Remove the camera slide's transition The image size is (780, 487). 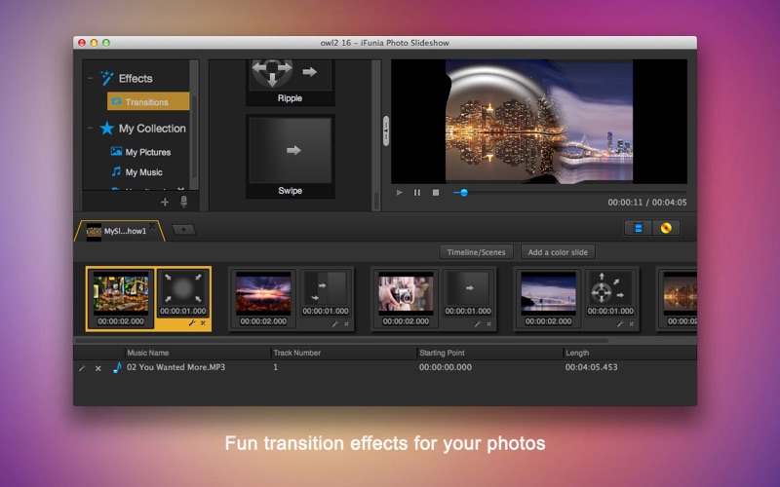(x=489, y=323)
